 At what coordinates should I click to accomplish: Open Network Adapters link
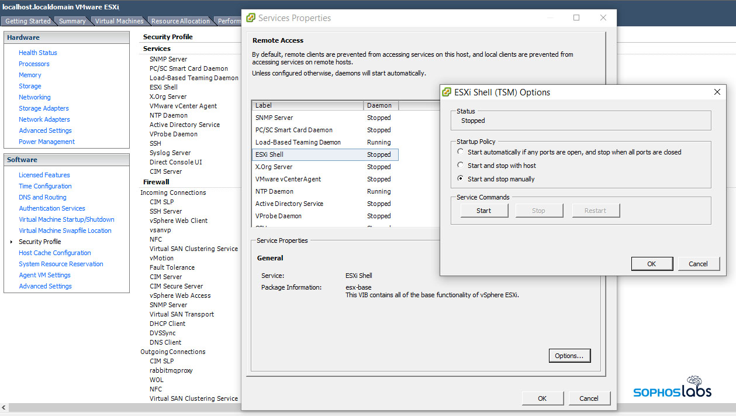click(44, 119)
